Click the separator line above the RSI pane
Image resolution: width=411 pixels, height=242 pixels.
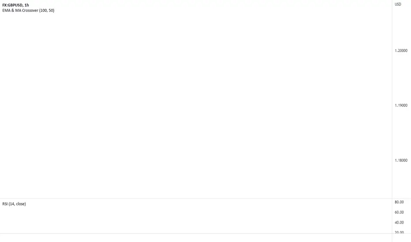point(196,198)
